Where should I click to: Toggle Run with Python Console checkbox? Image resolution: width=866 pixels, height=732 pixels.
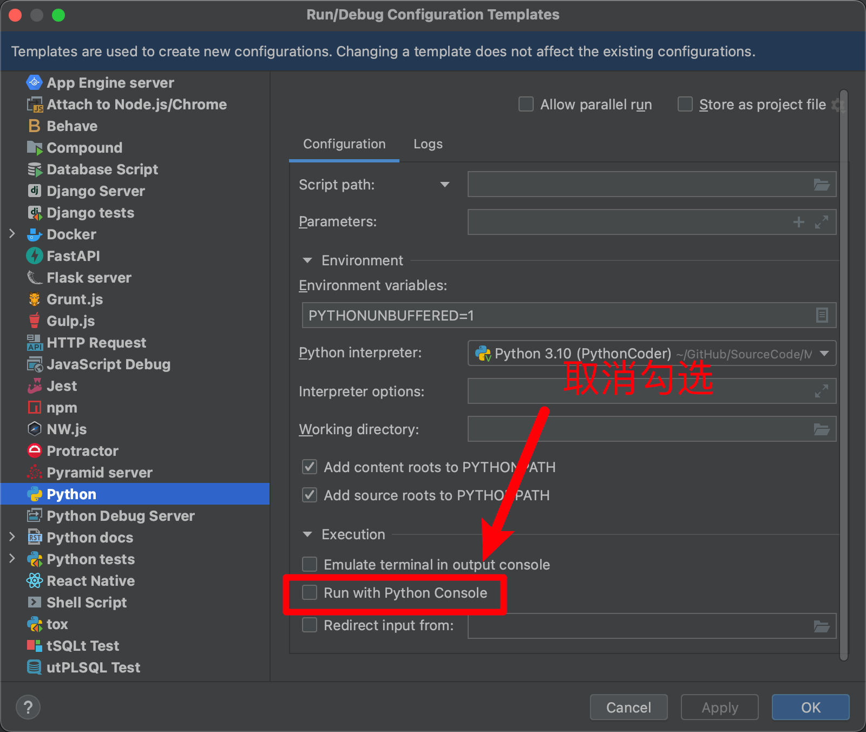tap(310, 592)
